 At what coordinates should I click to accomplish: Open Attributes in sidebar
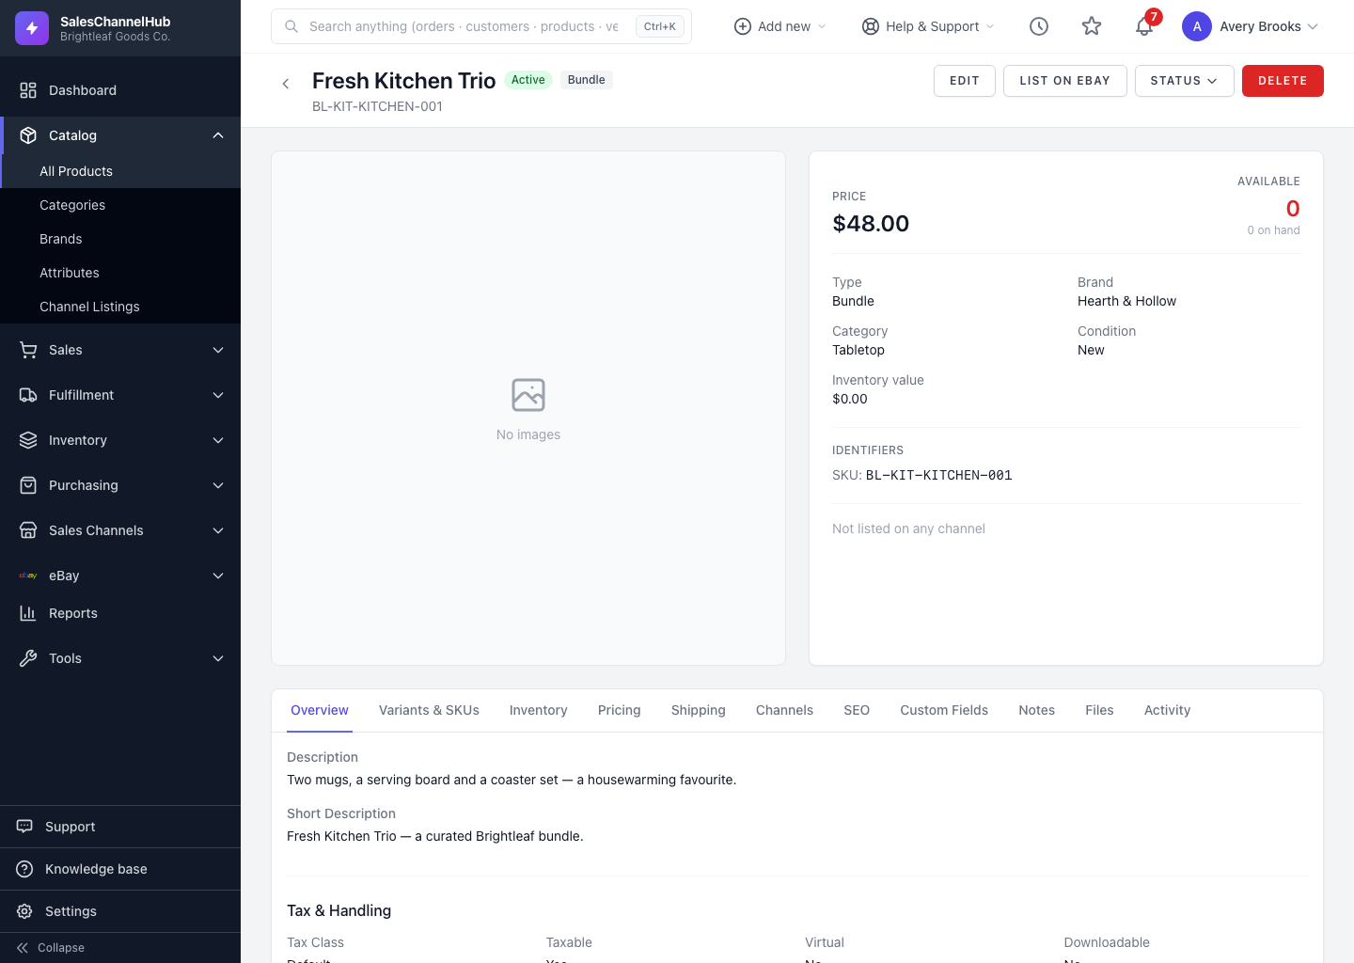click(120, 273)
